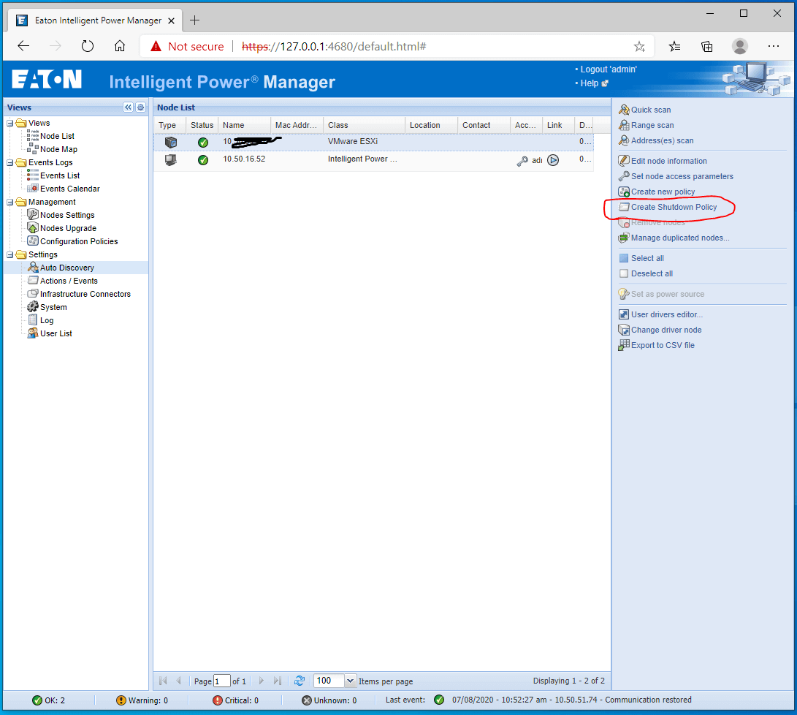This screenshot has width=797, height=715.
Task: Click inside the Page number input field
Action: click(222, 680)
